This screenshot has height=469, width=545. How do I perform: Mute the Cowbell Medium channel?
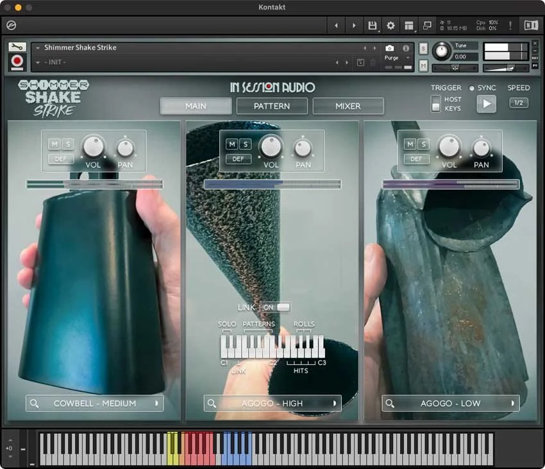[x=55, y=144]
